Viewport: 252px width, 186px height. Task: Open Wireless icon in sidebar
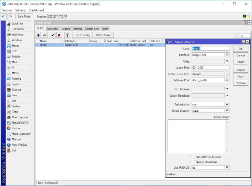click(x=9, y=40)
